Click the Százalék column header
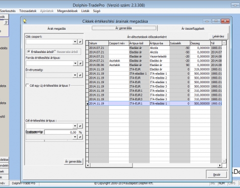Image resolution: width=240 pixels, height=188 pixels. pos(179,43)
